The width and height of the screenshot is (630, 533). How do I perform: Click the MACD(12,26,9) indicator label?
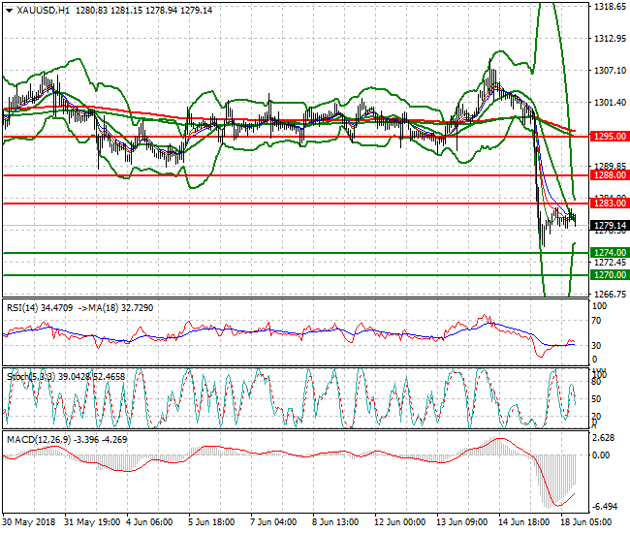(x=39, y=440)
